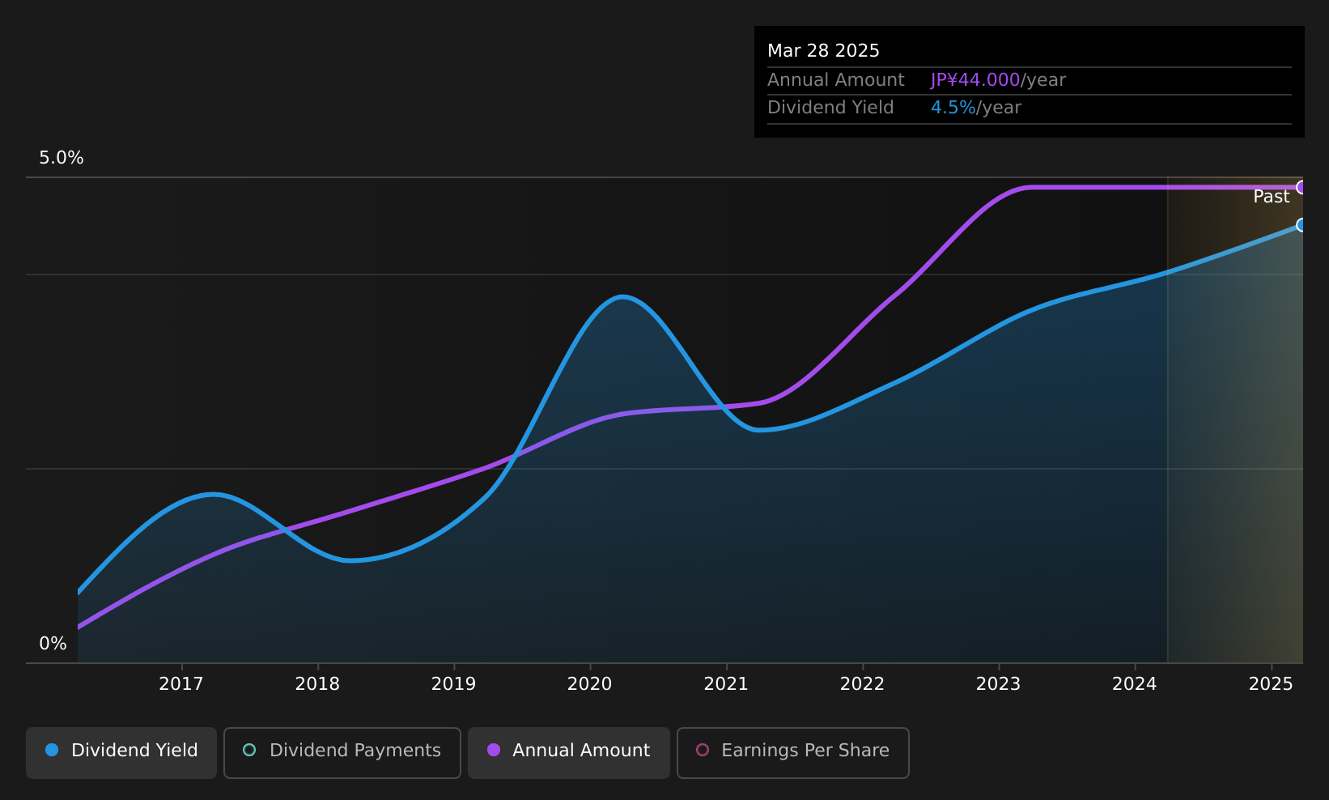Click the 2024 x-axis label
1329x800 pixels.
click(1135, 684)
